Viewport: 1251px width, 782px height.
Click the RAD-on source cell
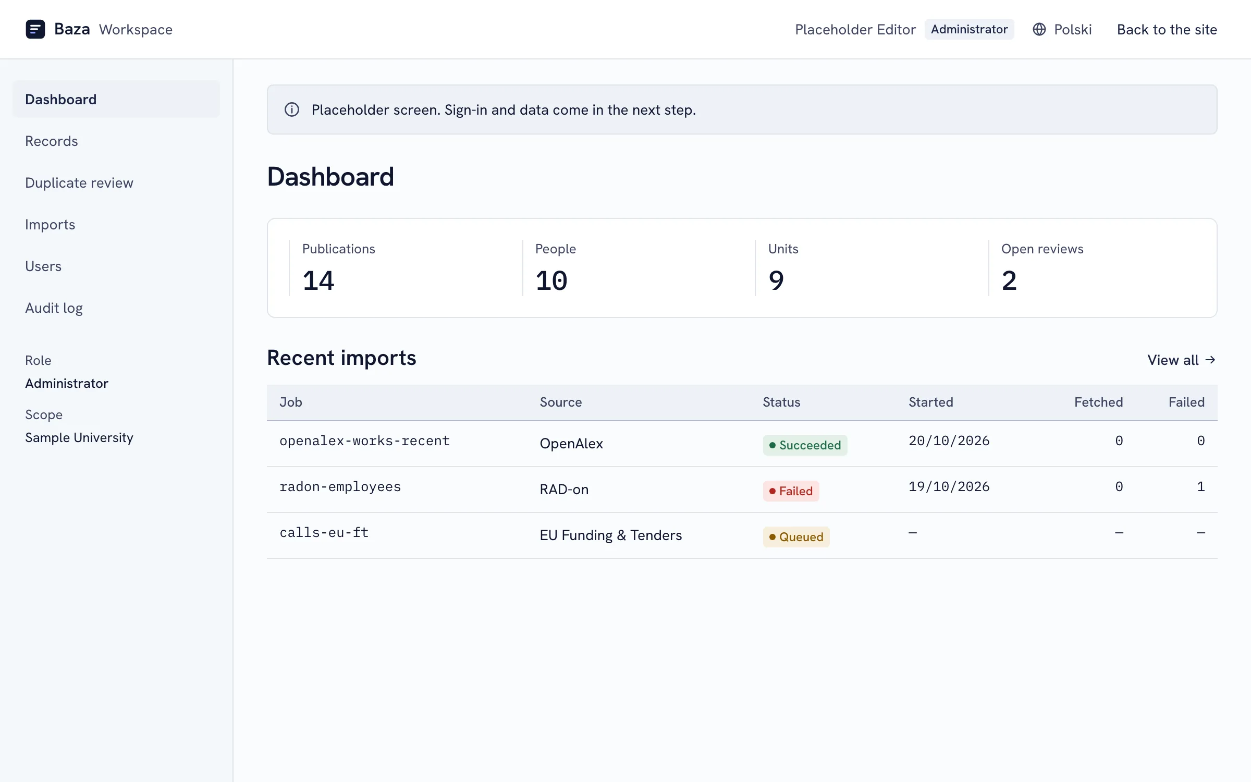point(564,490)
